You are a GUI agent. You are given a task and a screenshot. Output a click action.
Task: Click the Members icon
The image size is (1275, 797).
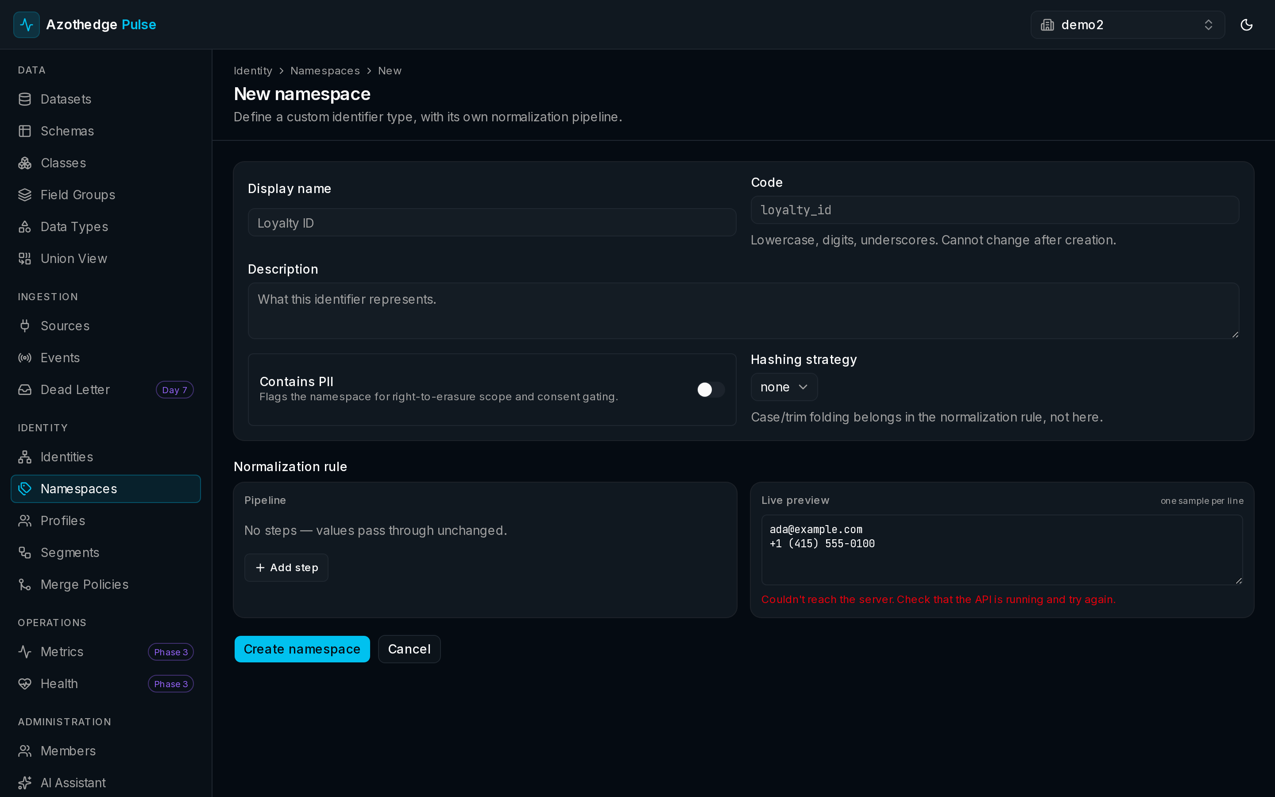click(25, 751)
